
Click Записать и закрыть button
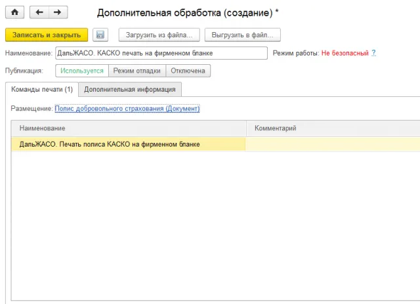pyautogui.click(x=47, y=35)
